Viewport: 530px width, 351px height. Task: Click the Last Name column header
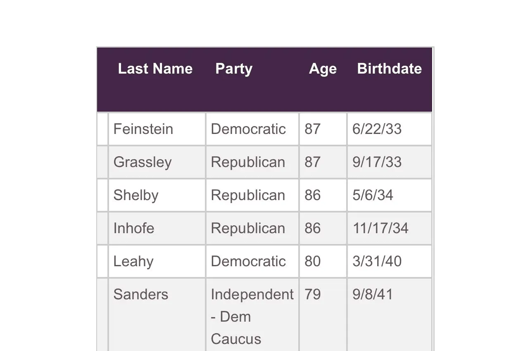[155, 69]
